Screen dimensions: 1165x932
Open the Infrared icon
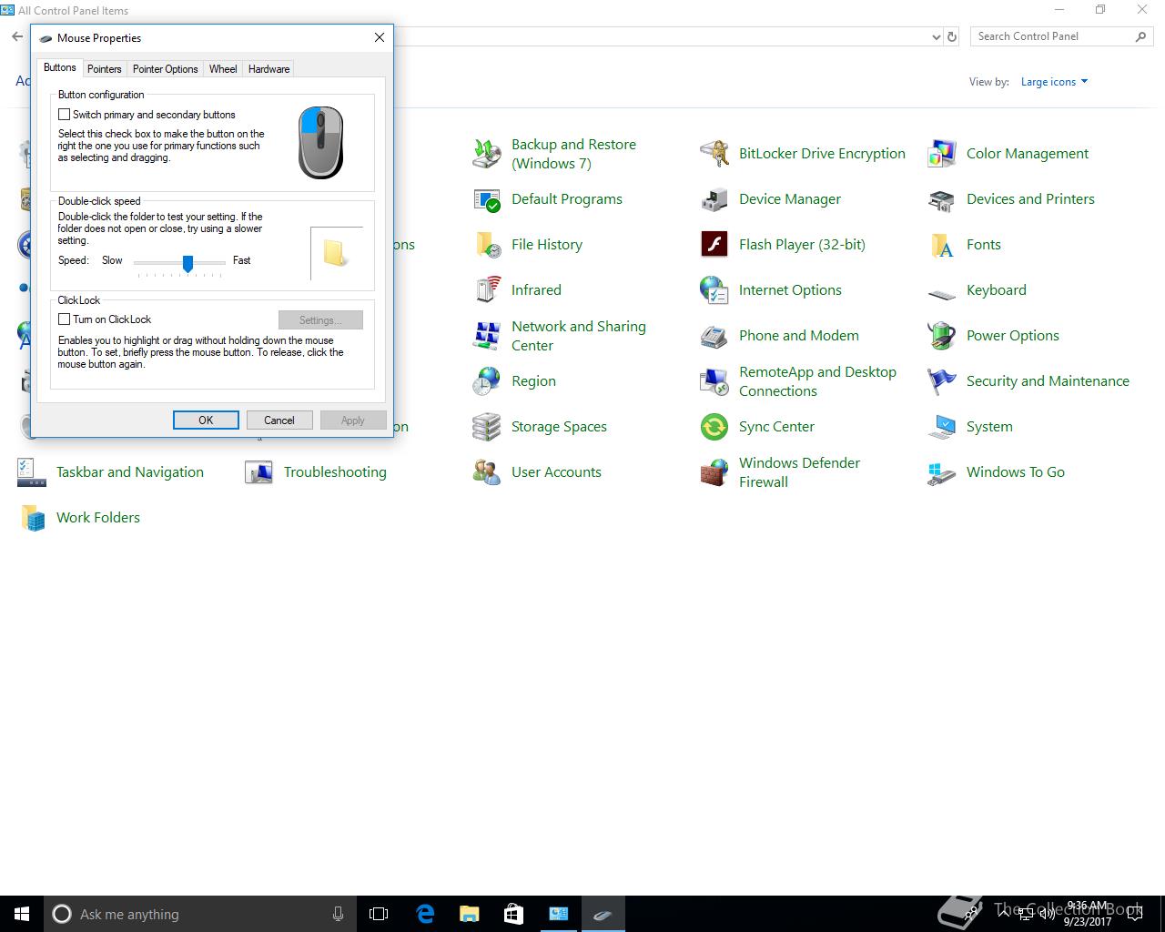tap(487, 290)
